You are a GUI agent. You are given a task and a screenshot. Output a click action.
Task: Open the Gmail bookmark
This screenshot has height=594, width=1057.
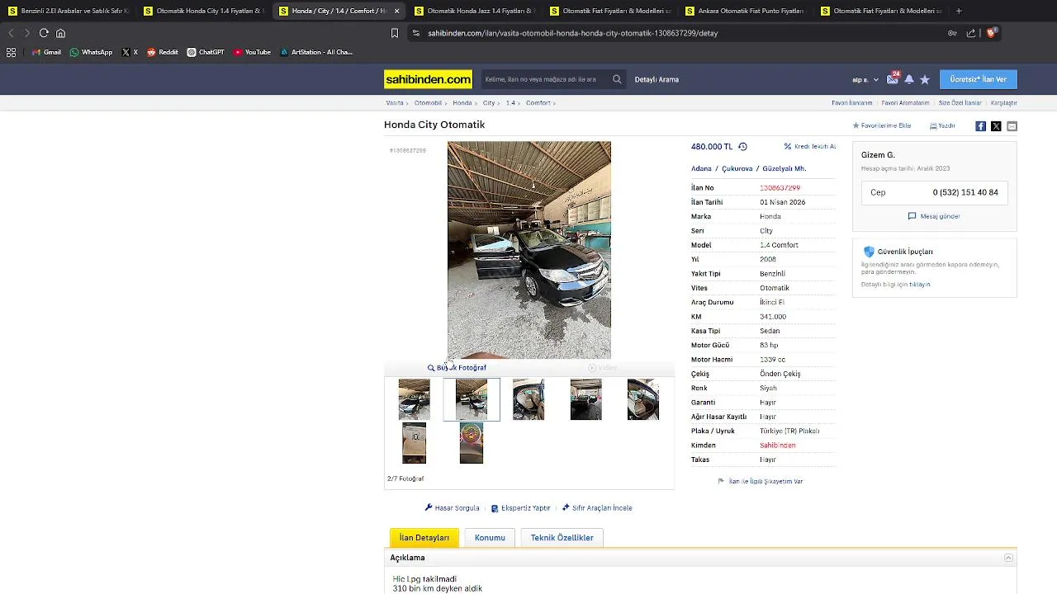coord(47,52)
